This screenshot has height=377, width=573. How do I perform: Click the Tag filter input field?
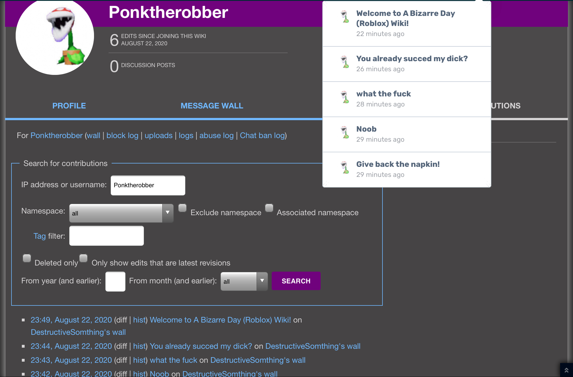(x=107, y=236)
